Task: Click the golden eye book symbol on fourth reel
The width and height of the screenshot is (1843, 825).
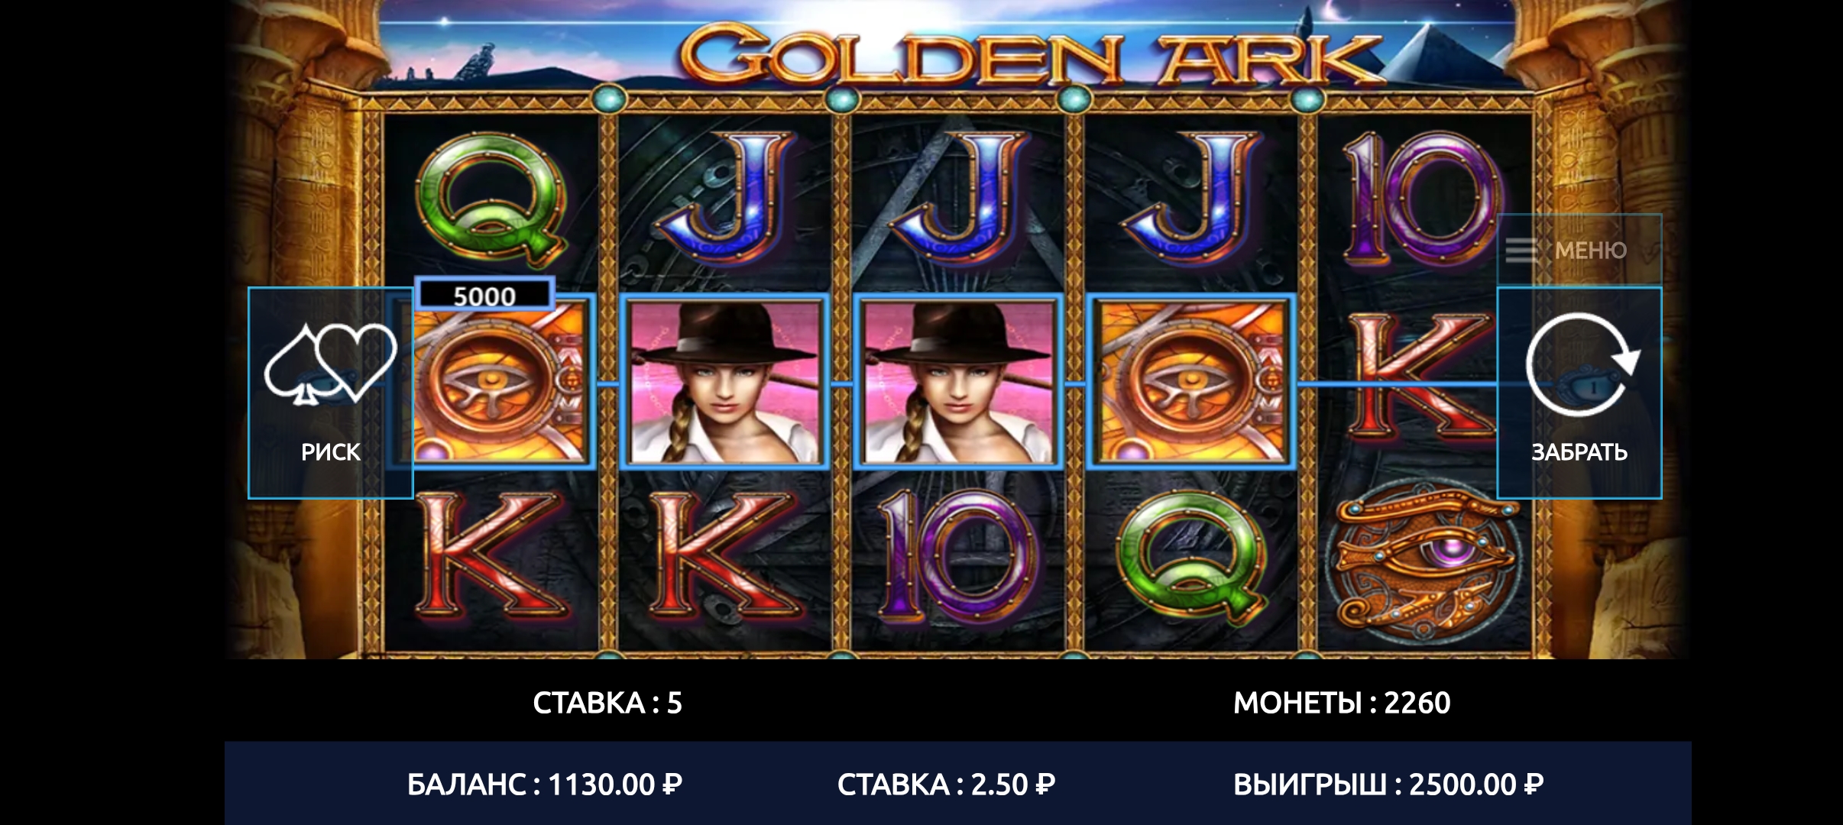Action: click(1191, 380)
